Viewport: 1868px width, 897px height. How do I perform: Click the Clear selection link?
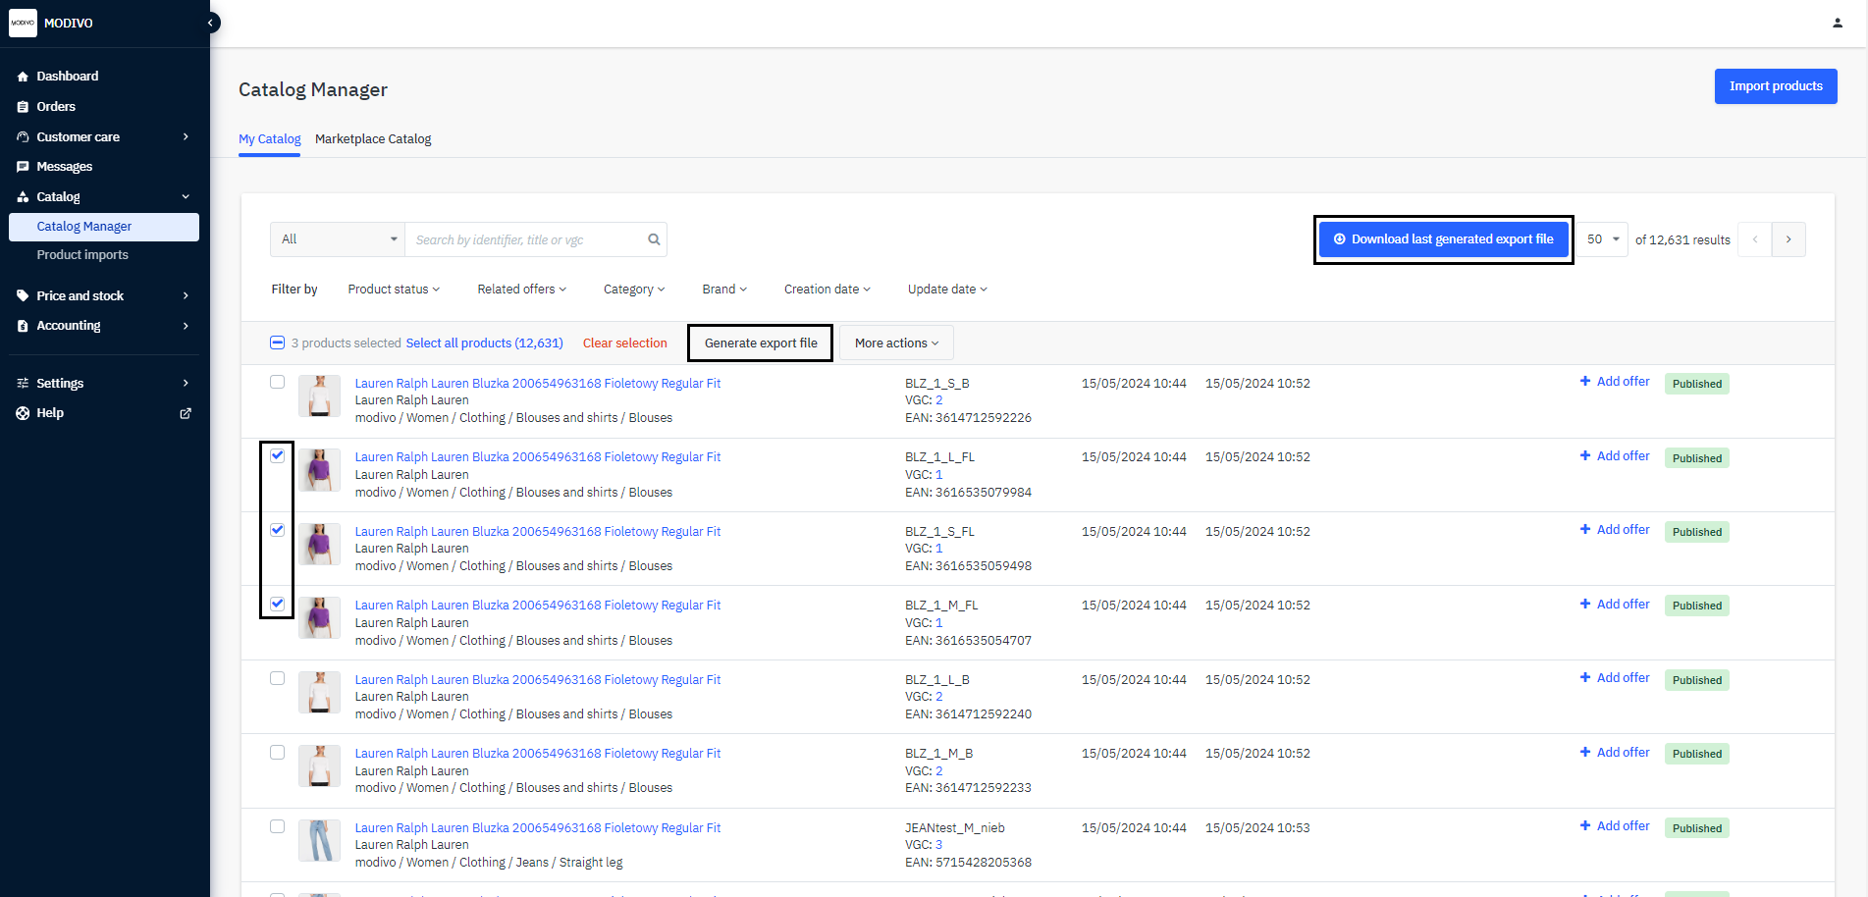tap(625, 343)
